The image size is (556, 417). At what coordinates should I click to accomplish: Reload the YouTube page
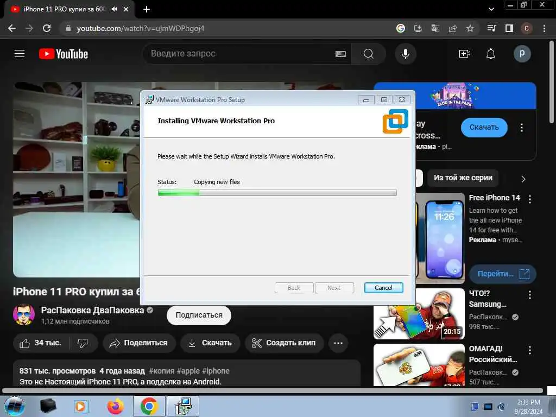click(47, 28)
